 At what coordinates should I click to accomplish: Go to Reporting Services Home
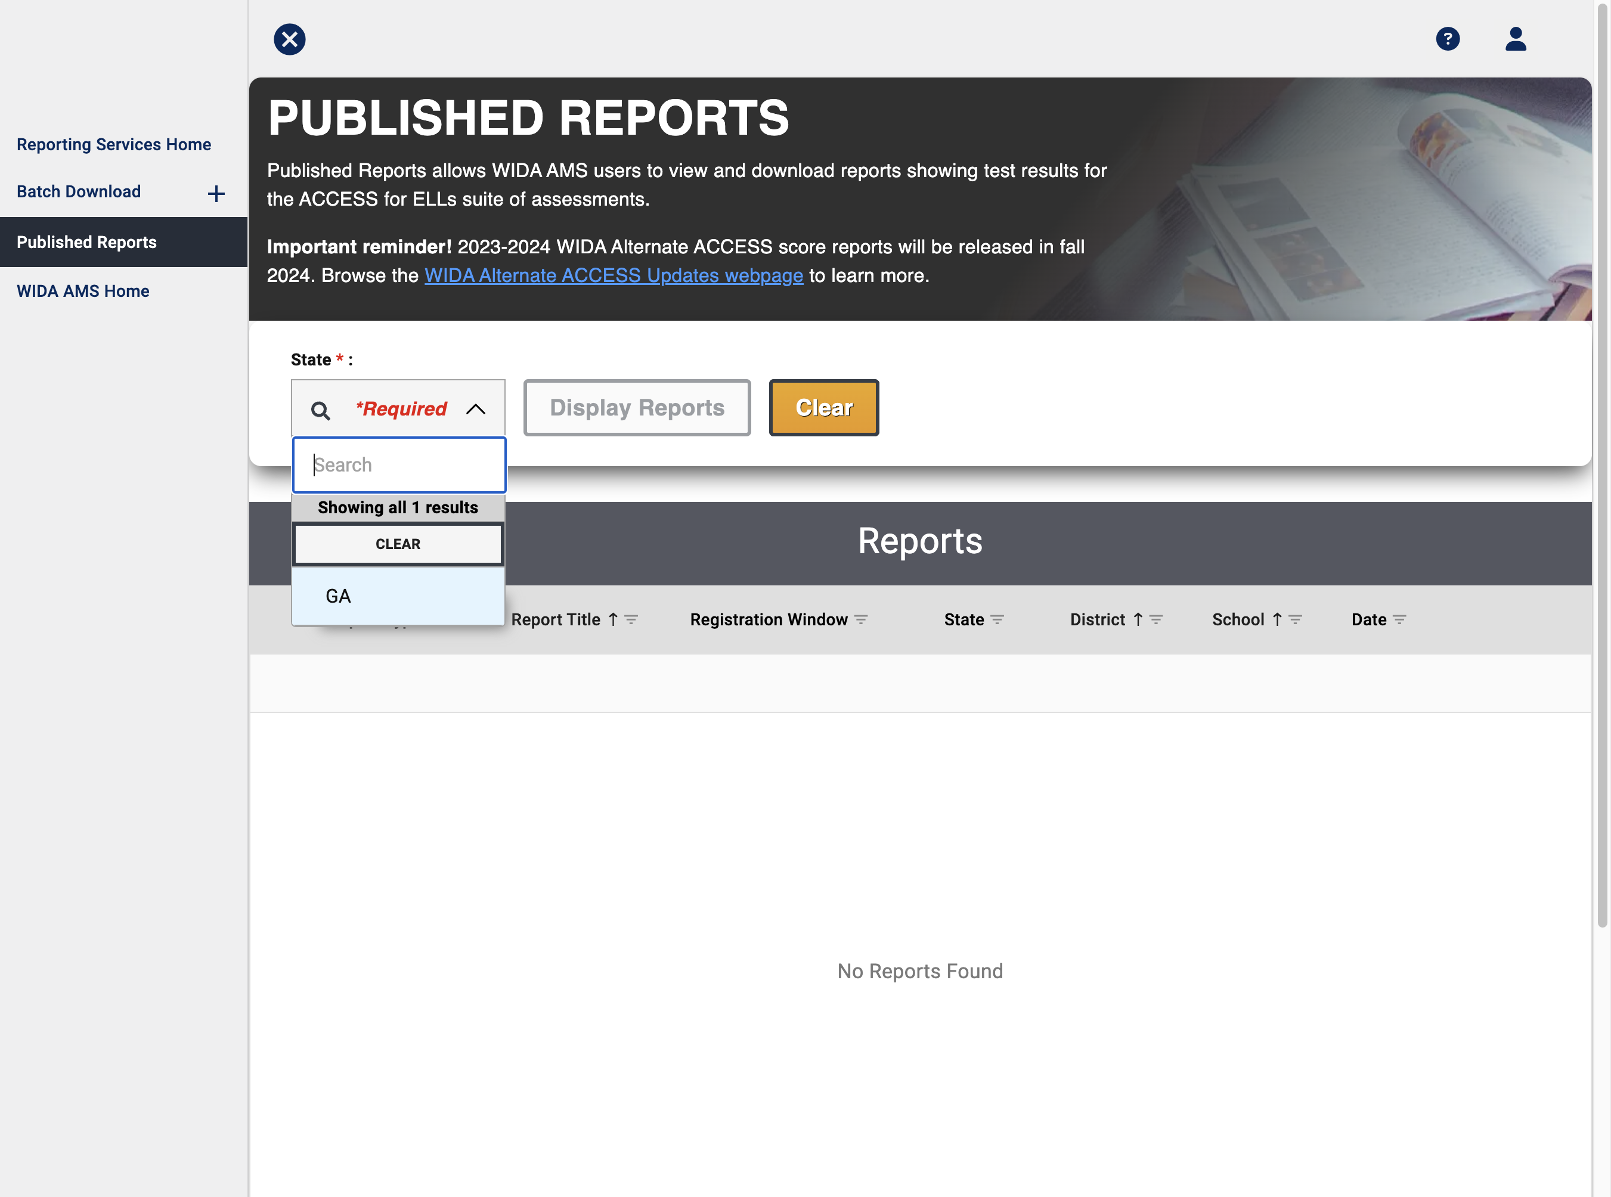114,144
